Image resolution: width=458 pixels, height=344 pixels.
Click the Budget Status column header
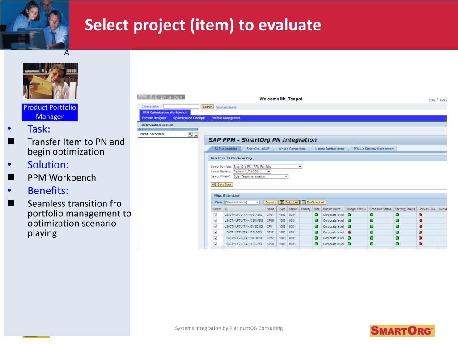point(356,209)
